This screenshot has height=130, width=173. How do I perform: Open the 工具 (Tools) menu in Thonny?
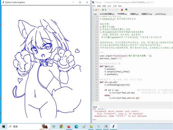click(x=115, y=6)
